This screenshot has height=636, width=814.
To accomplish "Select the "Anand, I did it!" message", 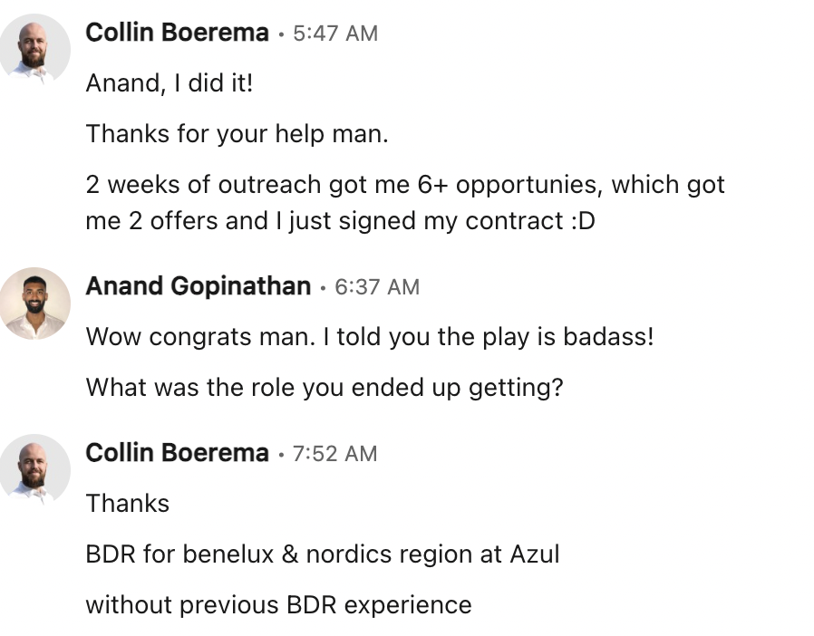I will (x=170, y=83).
